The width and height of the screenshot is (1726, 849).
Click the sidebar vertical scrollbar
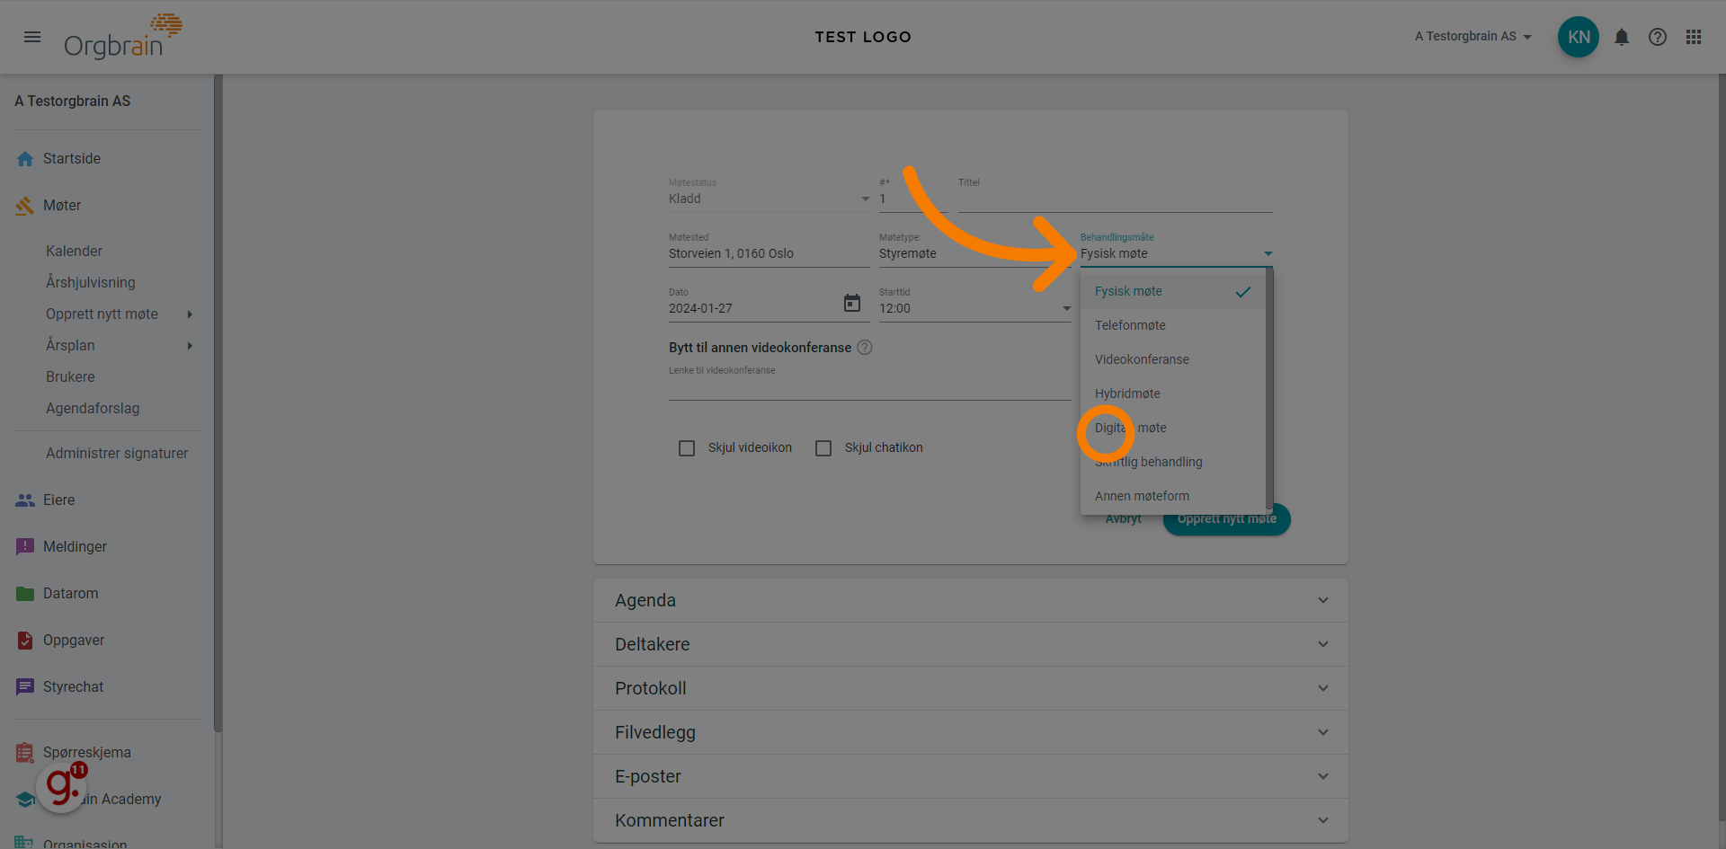[218, 404]
